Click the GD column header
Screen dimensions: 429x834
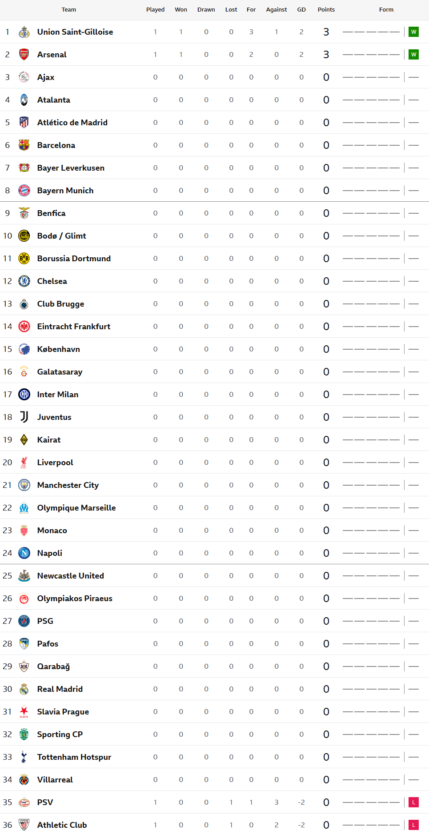301,10
